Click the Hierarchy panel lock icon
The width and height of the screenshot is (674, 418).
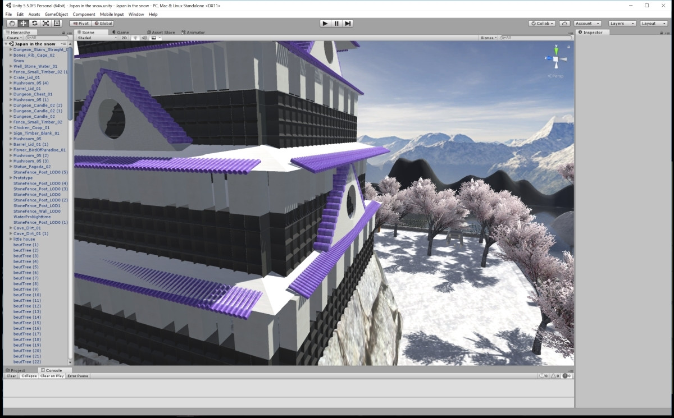(x=63, y=33)
